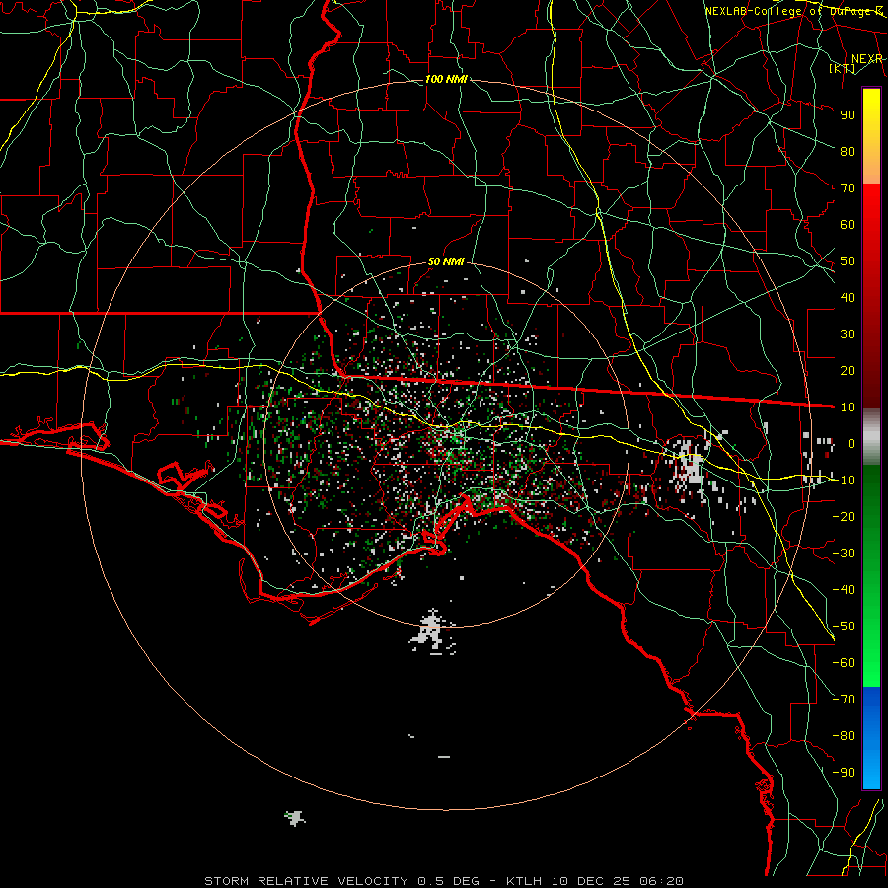888x888 pixels.
Task: Click the -50 value on the velocity scale
Action: (844, 627)
